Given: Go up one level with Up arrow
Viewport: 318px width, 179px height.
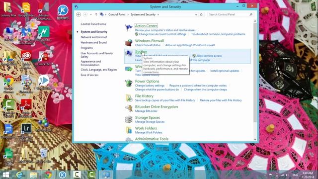Looking at the screenshot, I should tap(96, 14).
